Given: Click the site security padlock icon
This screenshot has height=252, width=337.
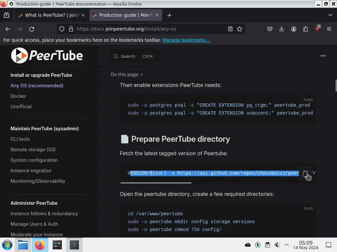Looking at the screenshot, I should tap(71, 29).
